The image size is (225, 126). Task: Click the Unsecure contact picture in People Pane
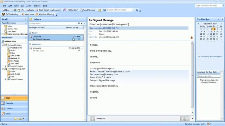click(92, 119)
